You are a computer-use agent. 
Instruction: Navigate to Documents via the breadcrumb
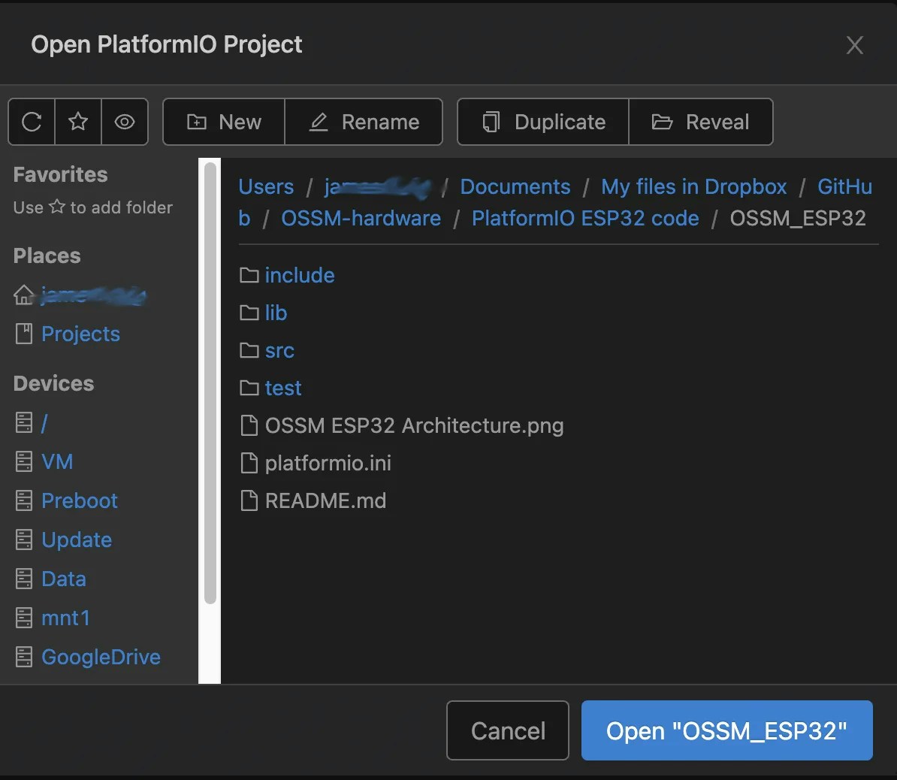(x=515, y=186)
